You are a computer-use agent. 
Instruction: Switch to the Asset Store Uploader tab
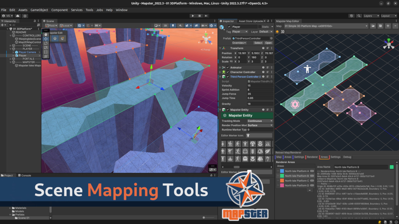pos(251,21)
